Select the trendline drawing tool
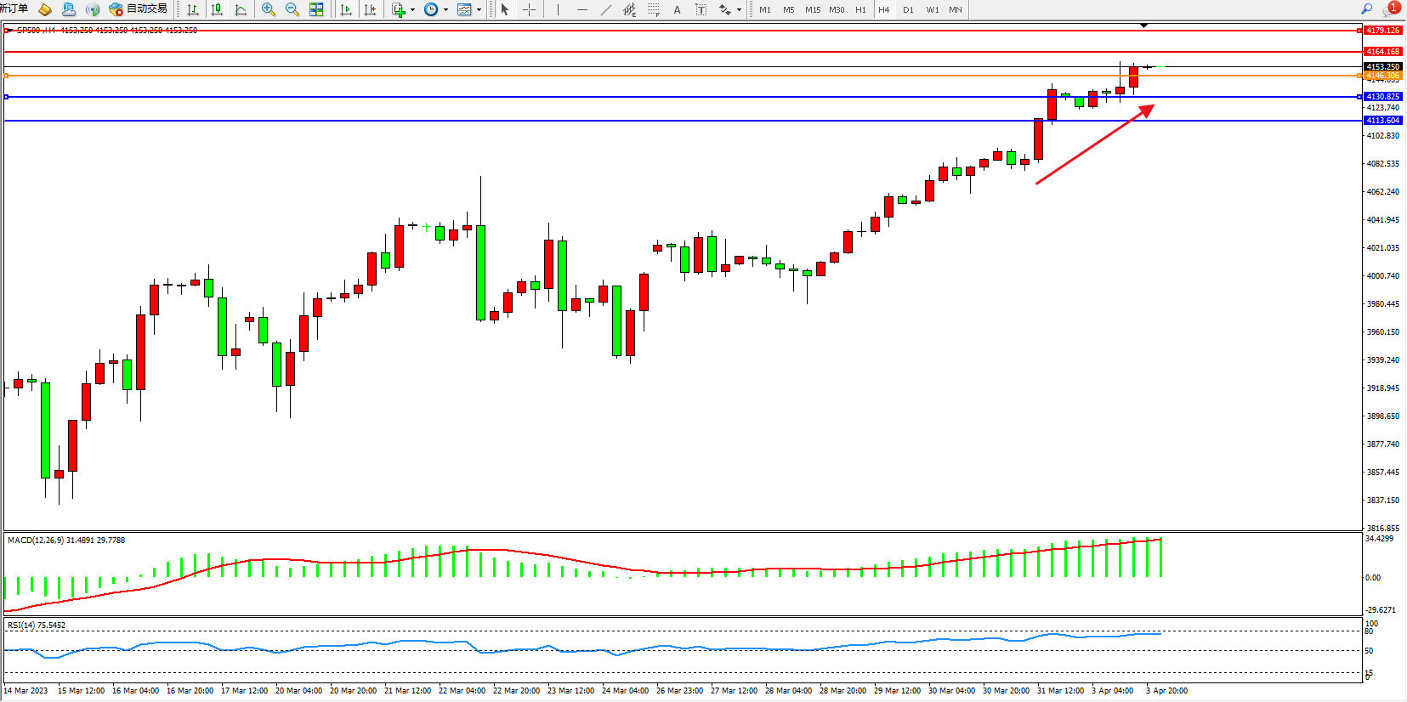Screen dimensions: 1407x702 (605, 9)
